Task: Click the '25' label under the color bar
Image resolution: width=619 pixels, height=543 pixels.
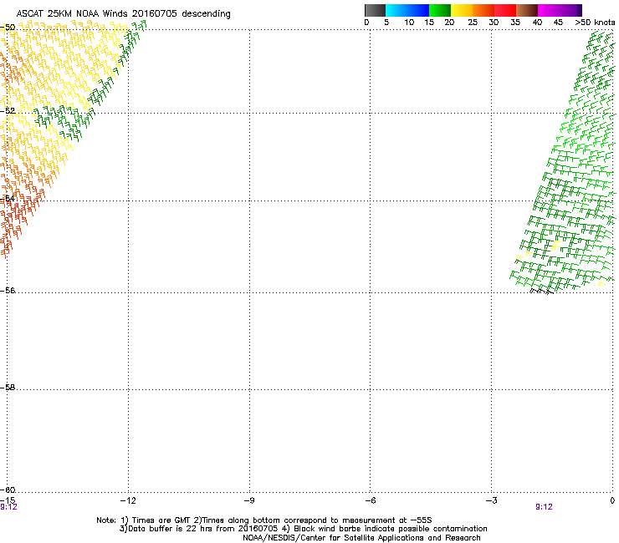Action: click(x=473, y=23)
